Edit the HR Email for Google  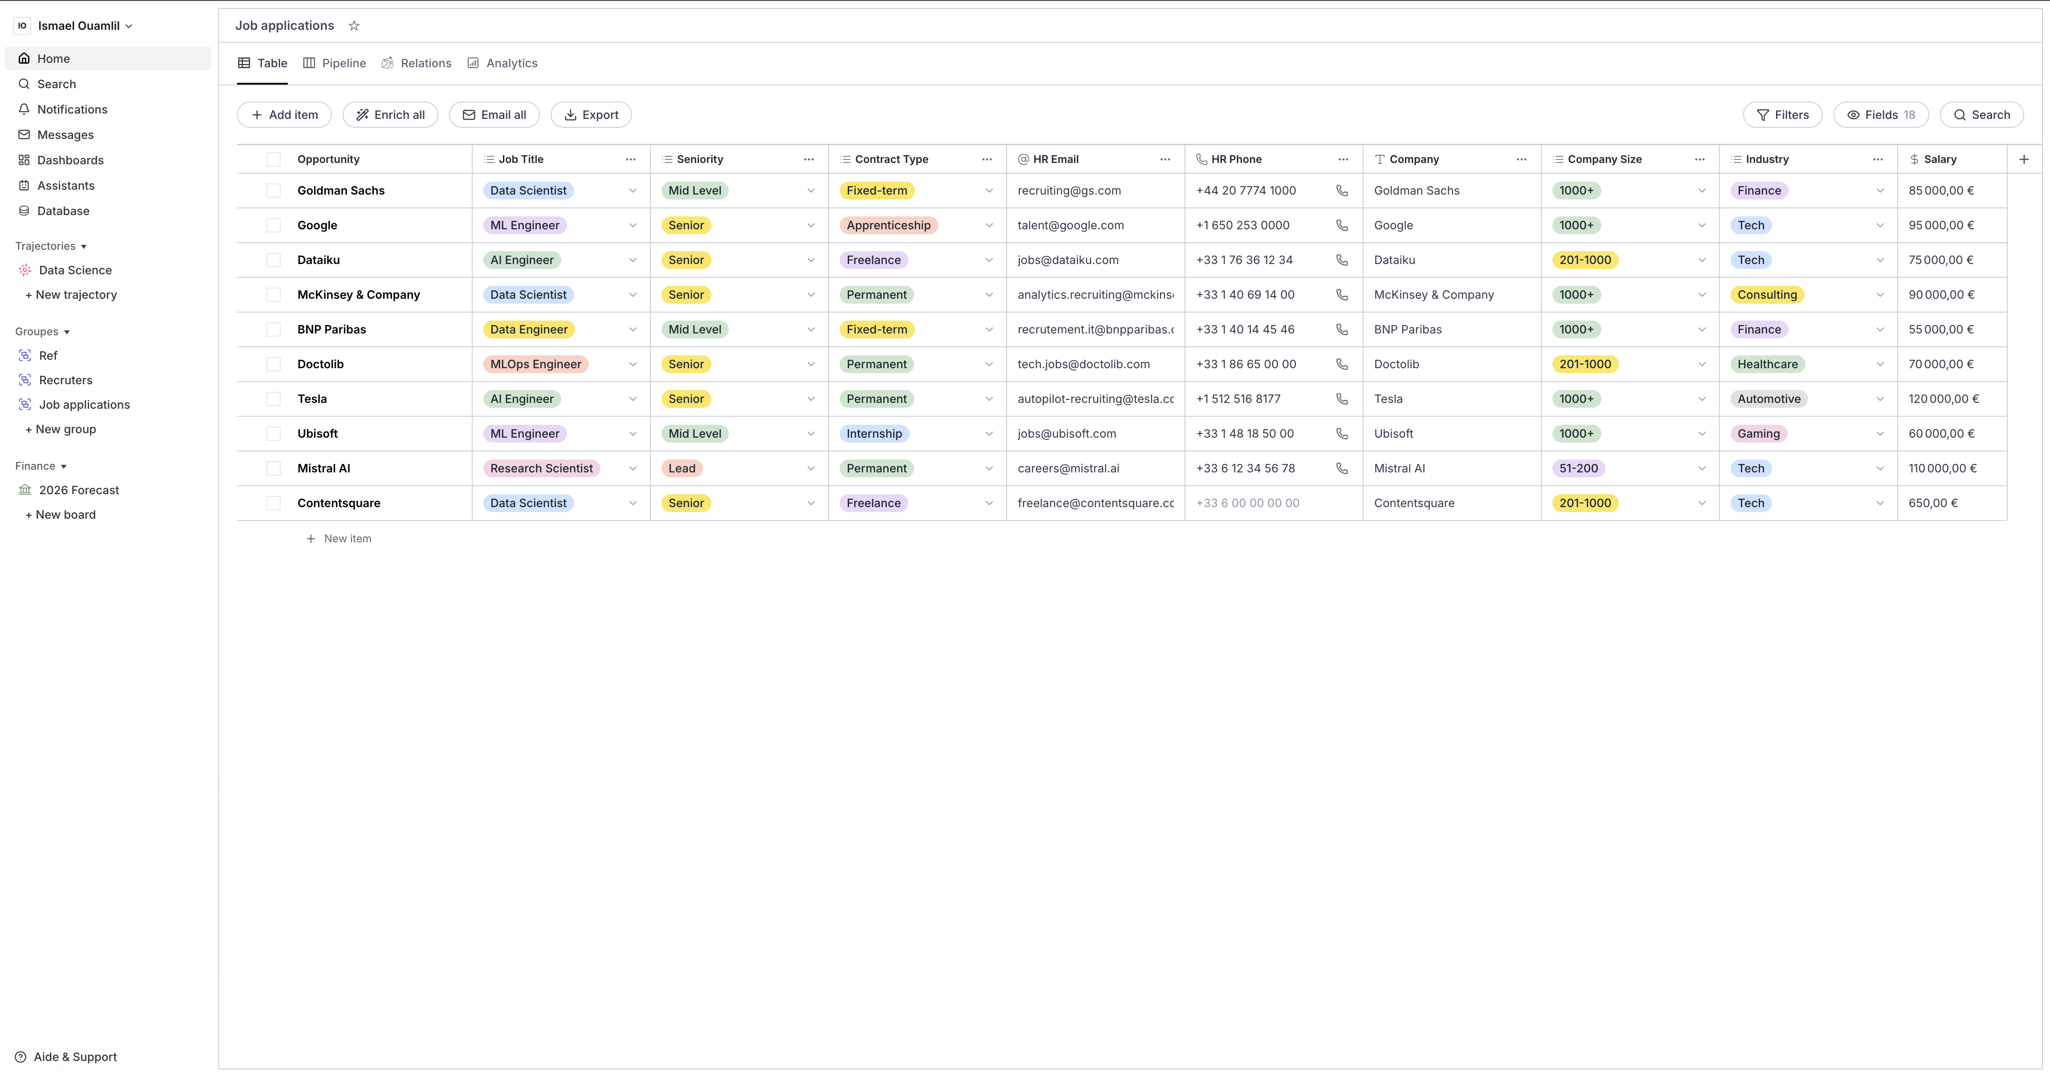pyautogui.click(x=1070, y=225)
